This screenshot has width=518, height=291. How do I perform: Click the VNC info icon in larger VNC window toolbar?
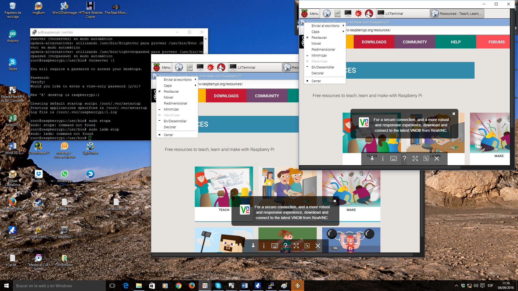pyautogui.click(x=264, y=246)
